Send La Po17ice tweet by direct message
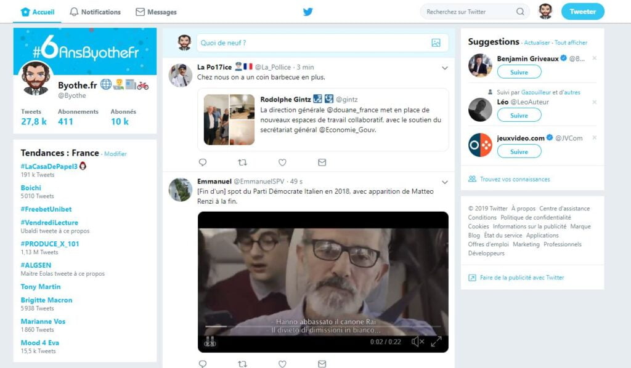The image size is (631, 368). 322,162
